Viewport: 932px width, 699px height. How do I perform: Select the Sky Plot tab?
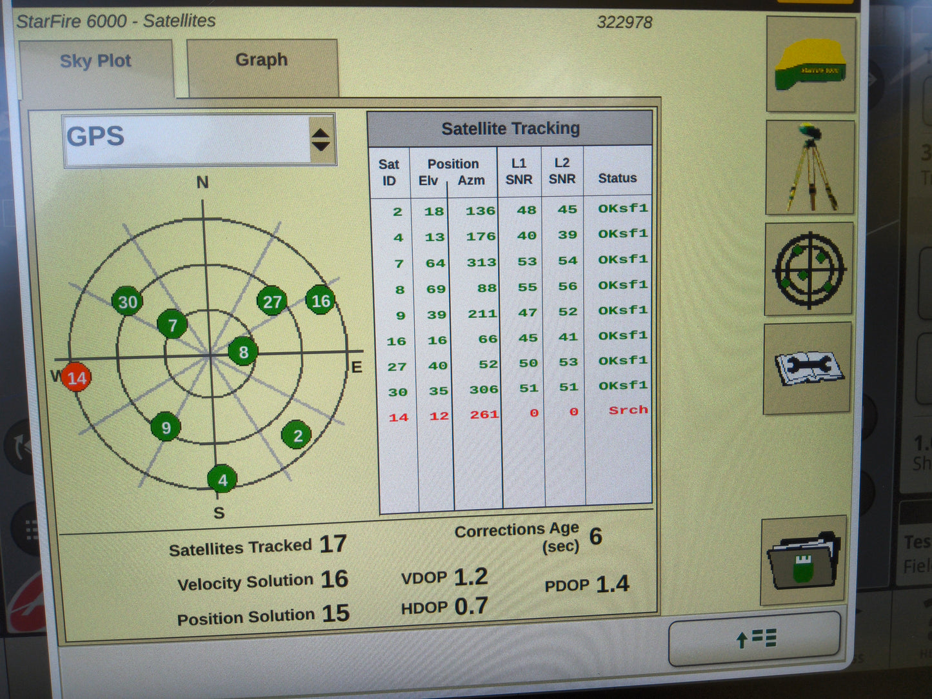coord(95,60)
